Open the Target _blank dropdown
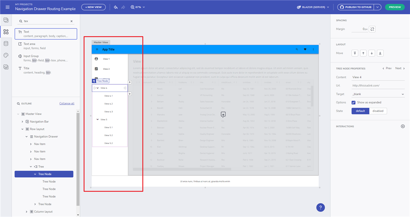 pos(378,94)
